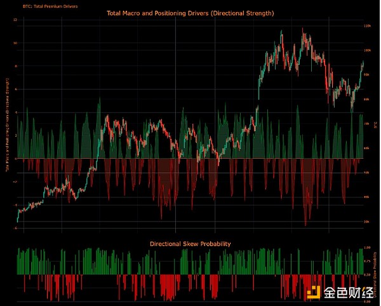Click the deepest red directional strength trough
Screen dimensions: 381x306
click(306, 223)
